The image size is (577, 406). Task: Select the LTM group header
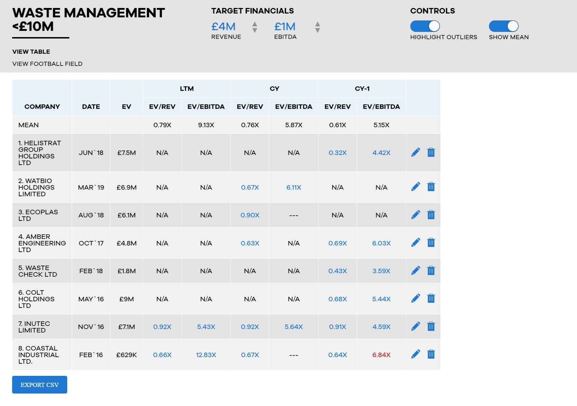click(187, 88)
